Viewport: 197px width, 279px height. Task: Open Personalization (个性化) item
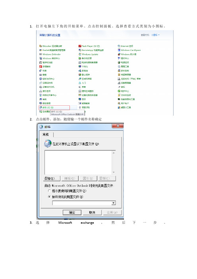point(83,66)
